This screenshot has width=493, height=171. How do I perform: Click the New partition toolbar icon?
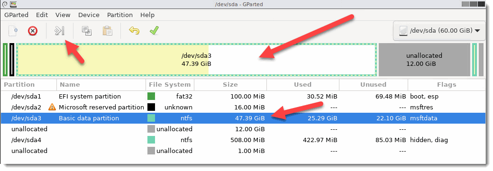pyautogui.click(x=13, y=31)
